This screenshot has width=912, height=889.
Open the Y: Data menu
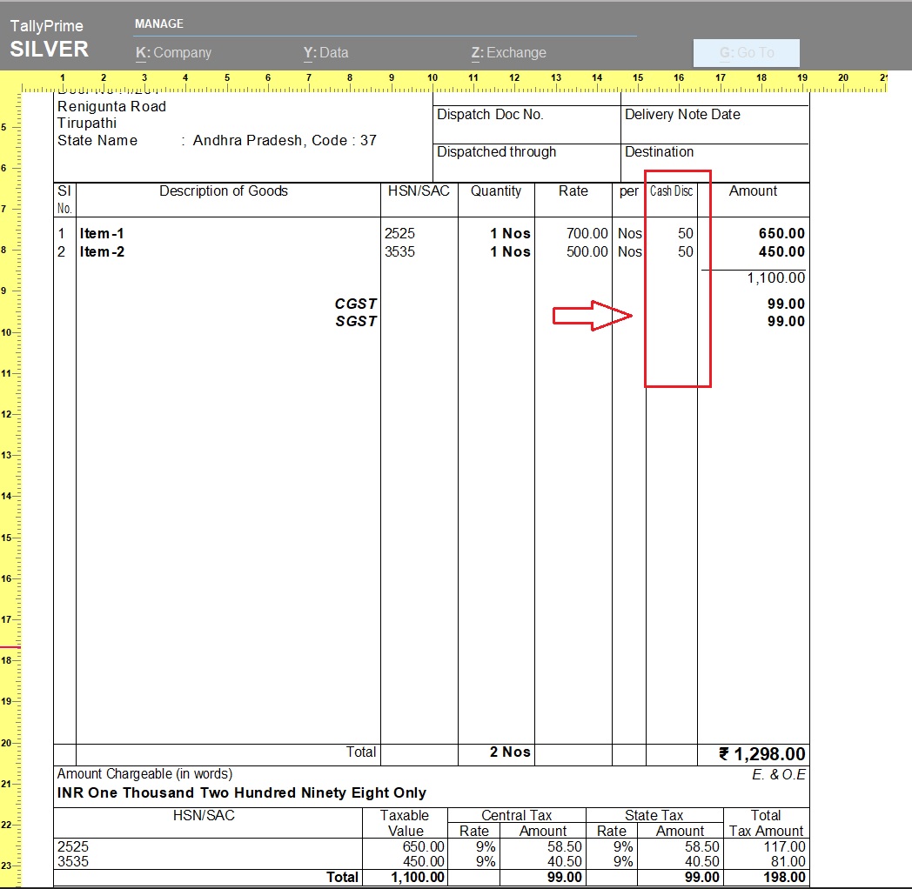coord(325,52)
